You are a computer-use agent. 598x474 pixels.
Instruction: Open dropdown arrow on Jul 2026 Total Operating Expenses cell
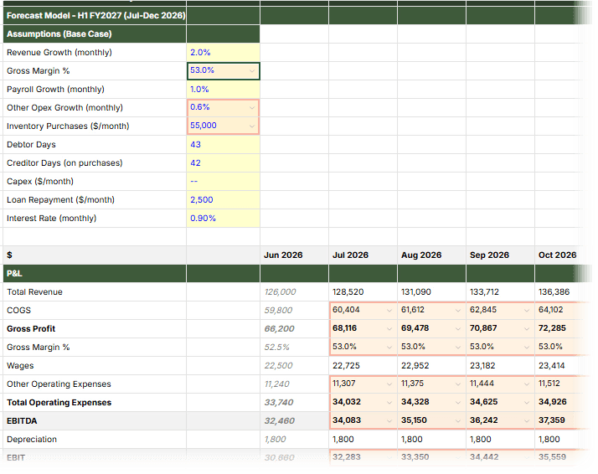point(389,402)
